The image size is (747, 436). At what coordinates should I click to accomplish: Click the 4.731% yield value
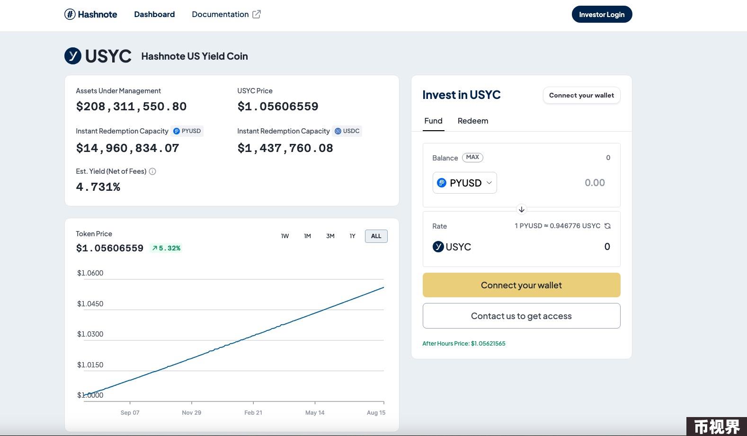pyautogui.click(x=98, y=187)
